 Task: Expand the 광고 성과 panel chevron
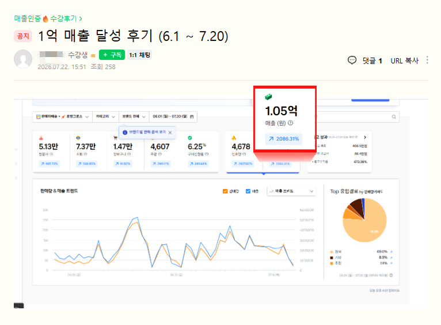click(x=365, y=137)
